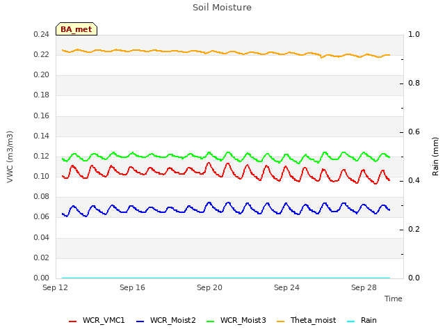Click the 0.24 left axis tick label
The width and height of the screenshot is (445, 334).
(42, 34)
